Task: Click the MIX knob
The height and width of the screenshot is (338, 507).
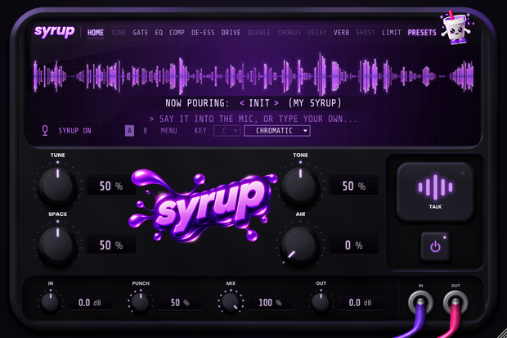Action: click(x=231, y=302)
